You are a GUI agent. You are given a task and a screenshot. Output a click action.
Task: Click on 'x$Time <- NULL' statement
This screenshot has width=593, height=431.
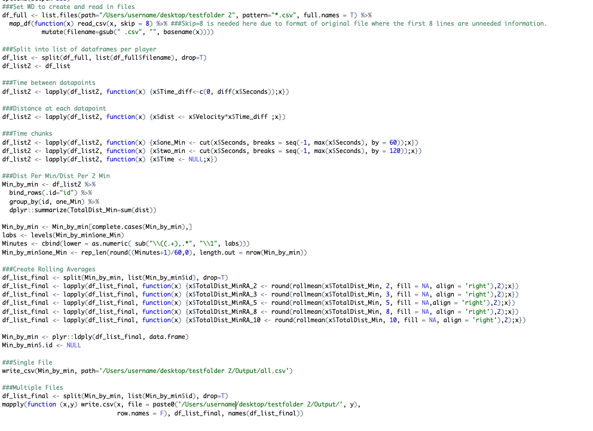(x=179, y=159)
